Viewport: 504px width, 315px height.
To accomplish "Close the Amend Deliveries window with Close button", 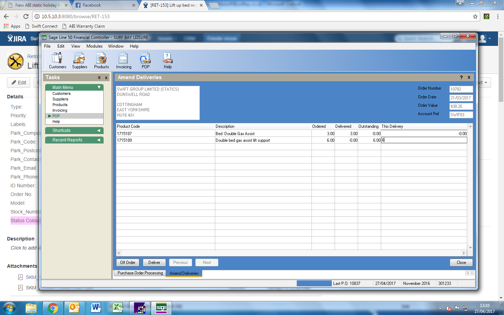I will coord(461,262).
